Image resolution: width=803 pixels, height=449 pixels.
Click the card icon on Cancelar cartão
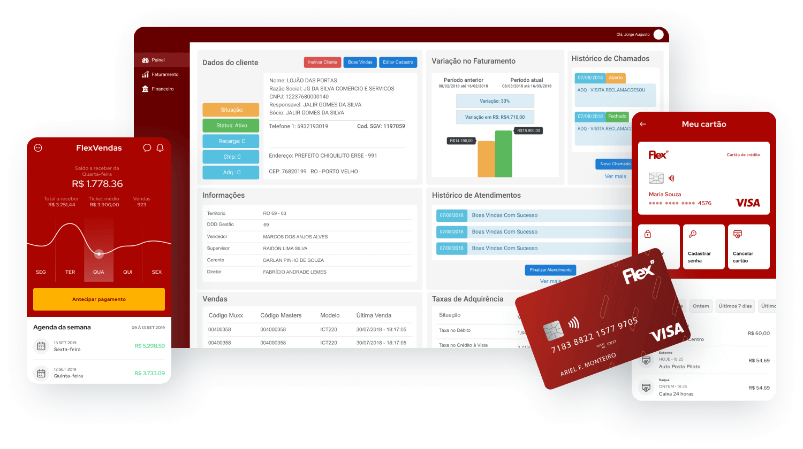click(738, 234)
